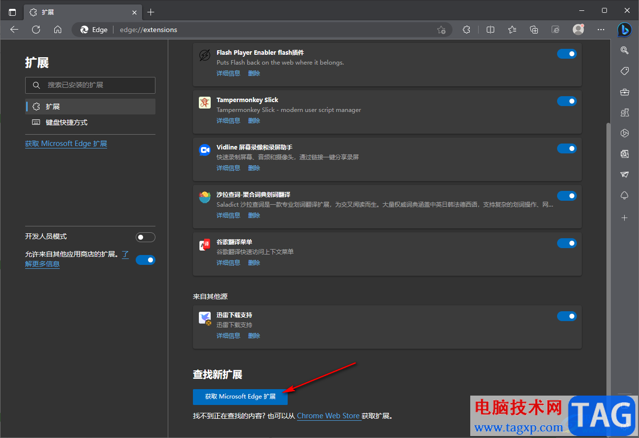Click the 谷歌翻译菜单 extension icon

(x=205, y=245)
